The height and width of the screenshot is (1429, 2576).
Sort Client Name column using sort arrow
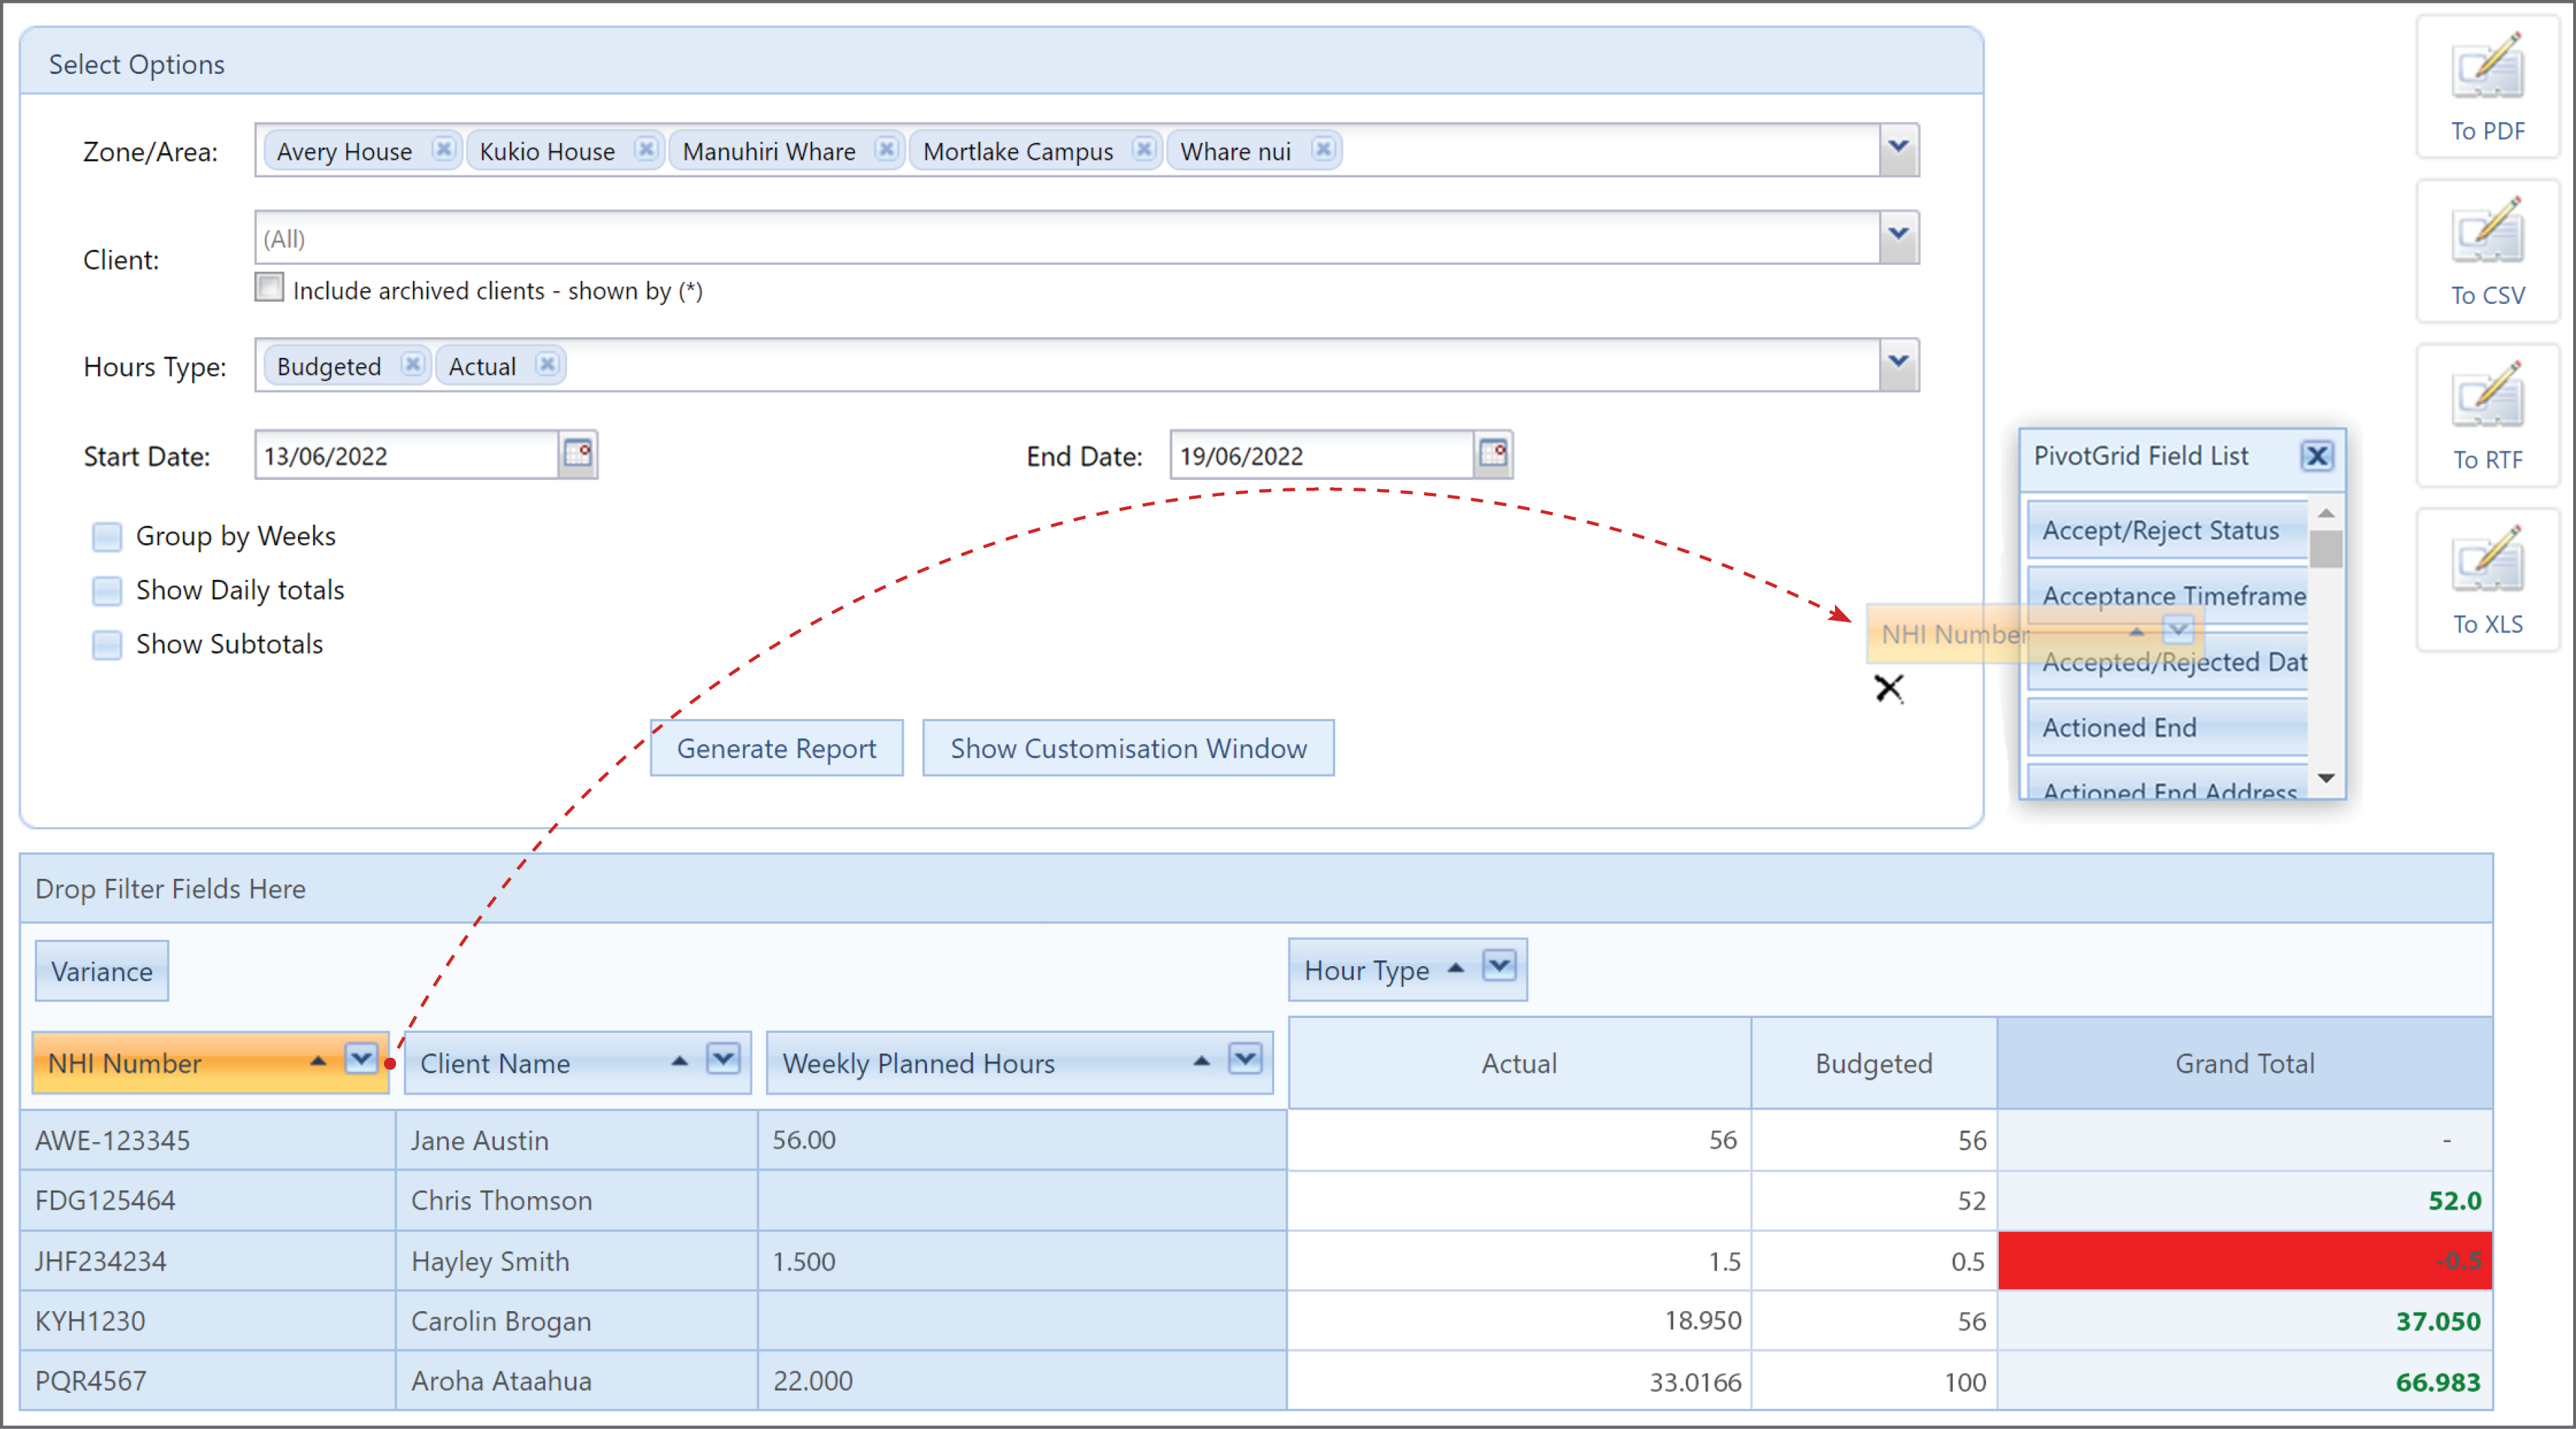point(680,1061)
